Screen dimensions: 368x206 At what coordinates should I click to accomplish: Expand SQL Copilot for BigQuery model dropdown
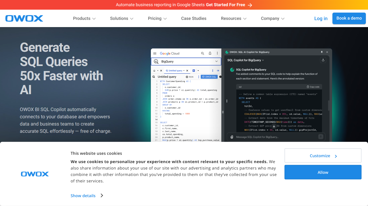246,60
